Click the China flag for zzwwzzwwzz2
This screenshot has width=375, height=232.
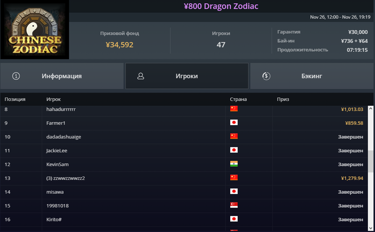[x=234, y=177]
